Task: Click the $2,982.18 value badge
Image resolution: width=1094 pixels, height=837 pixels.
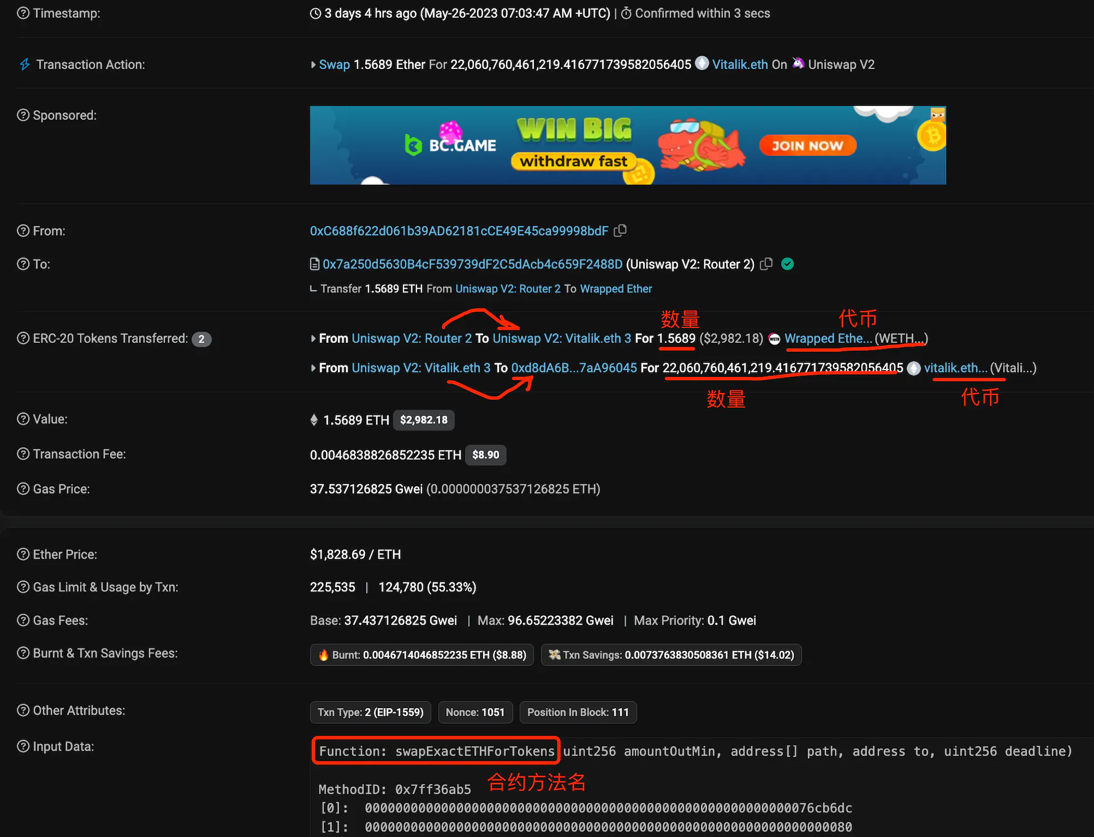Action: 424,420
